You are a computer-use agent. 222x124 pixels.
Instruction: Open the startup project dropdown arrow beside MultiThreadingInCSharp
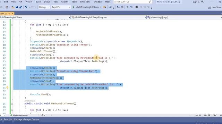tap(100, 7)
